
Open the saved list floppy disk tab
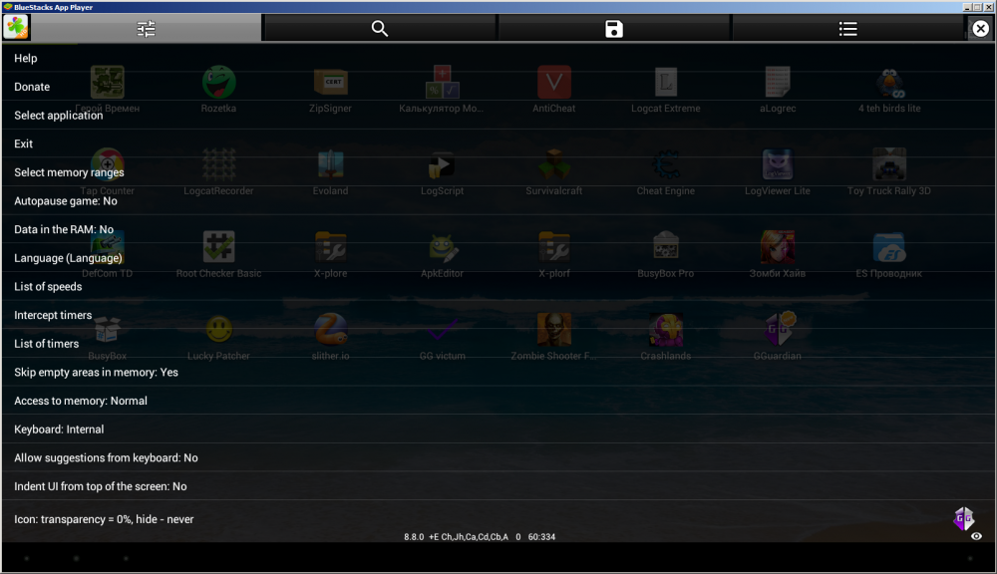pos(614,29)
